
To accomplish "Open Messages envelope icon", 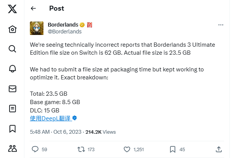I will [12, 89].
